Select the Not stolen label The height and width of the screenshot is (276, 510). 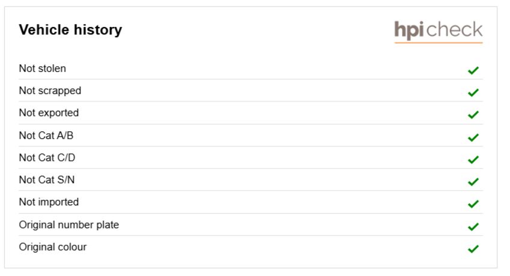pos(43,68)
